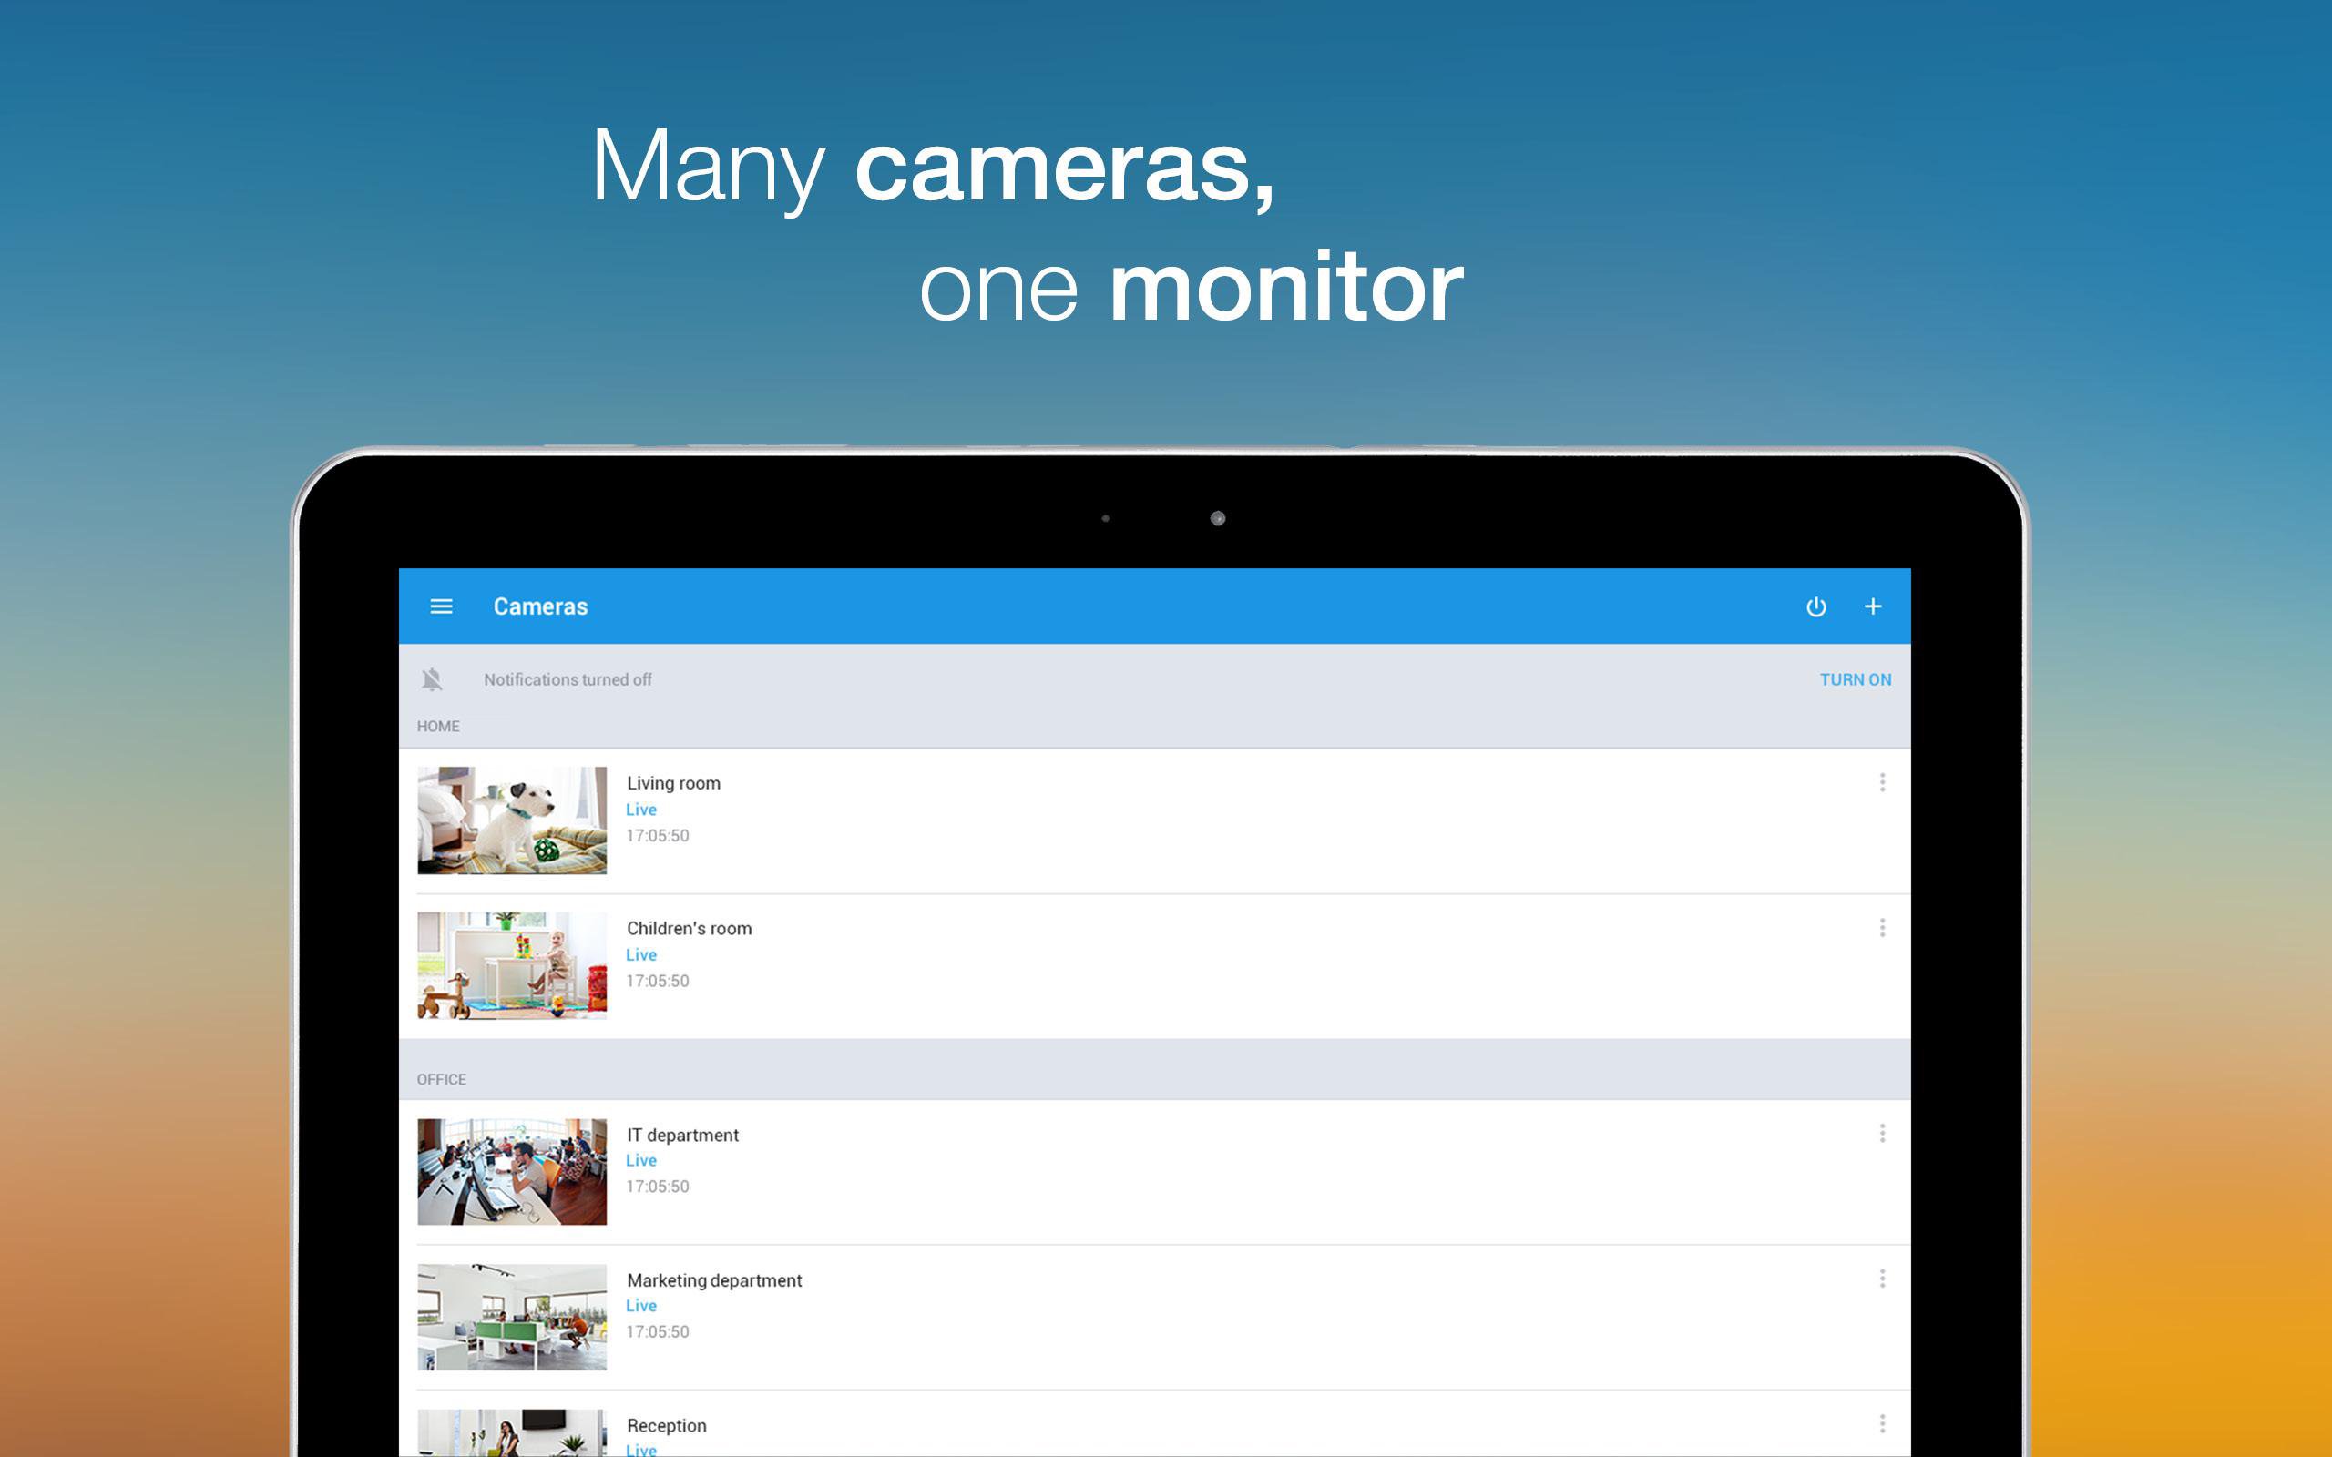
Task: Select the Living room camera name
Action: [x=672, y=783]
